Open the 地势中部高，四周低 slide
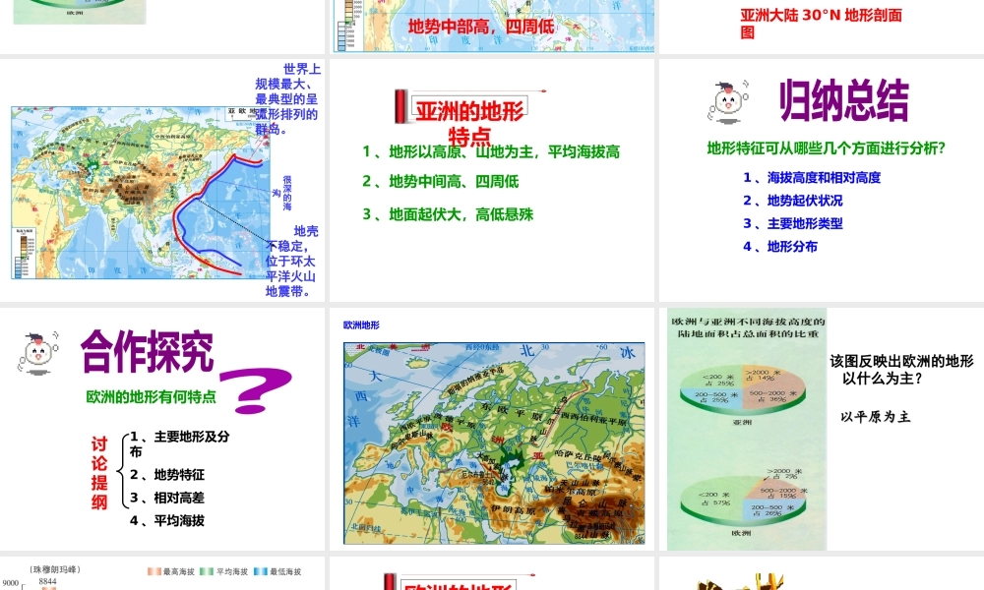 click(491, 27)
